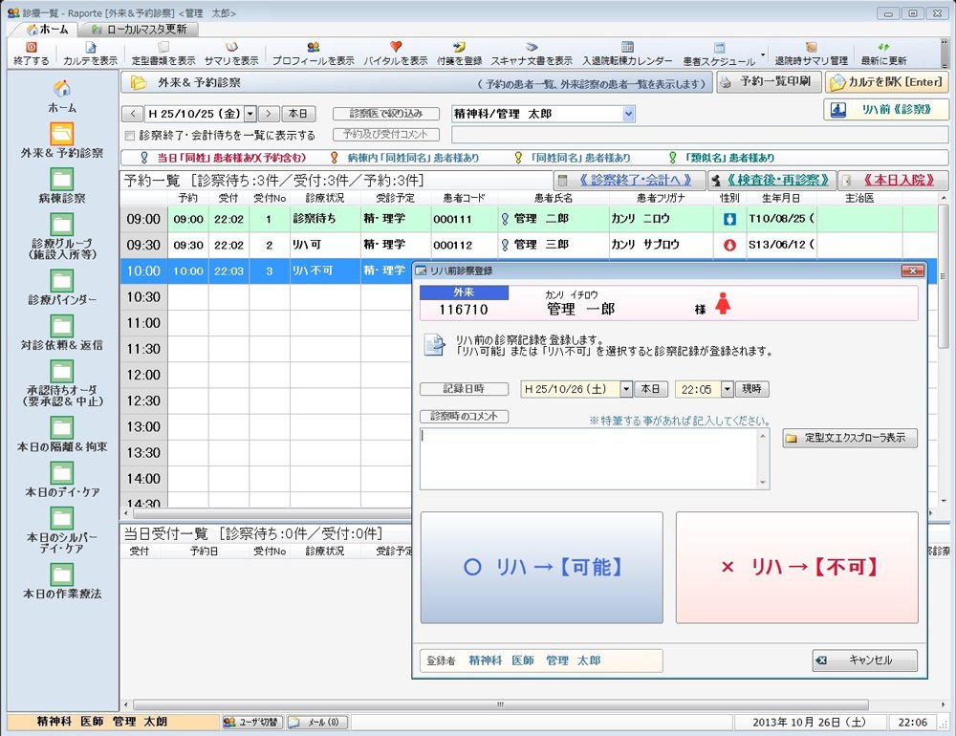Click 予約一覧印刷 button
Image resolution: width=956 pixels, height=736 pixels.
[x=769, y=82]
